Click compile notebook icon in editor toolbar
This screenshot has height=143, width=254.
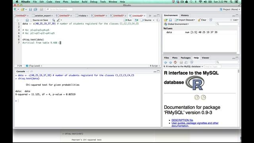158,20
